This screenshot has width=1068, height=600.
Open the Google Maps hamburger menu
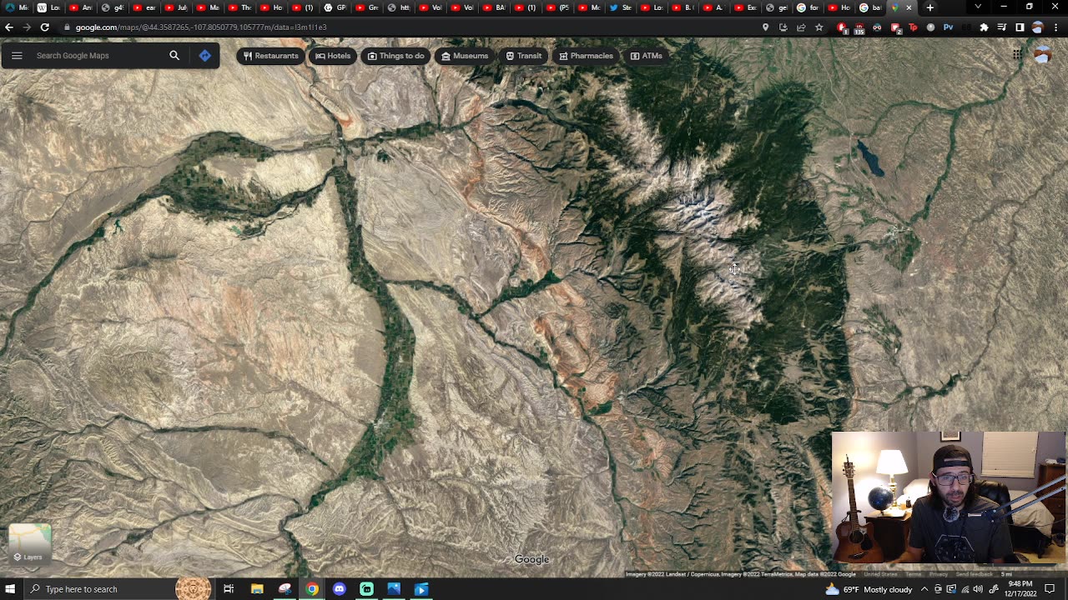click(17, 56)
